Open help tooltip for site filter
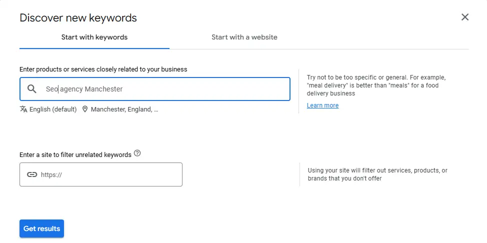The height and width of the screenshot is (243, 487). point(137,153)
